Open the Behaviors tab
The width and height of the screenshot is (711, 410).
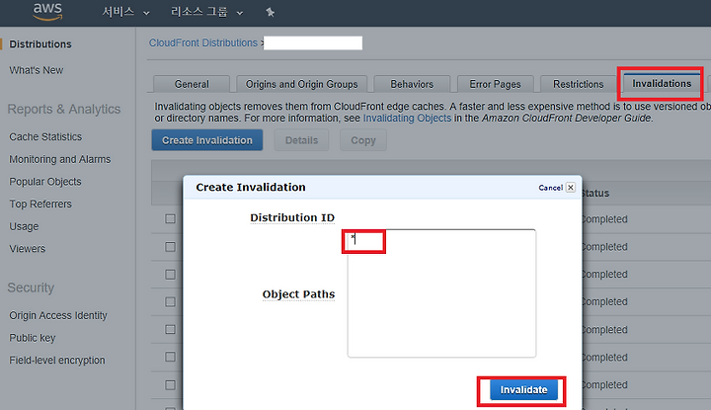point(412,84)
